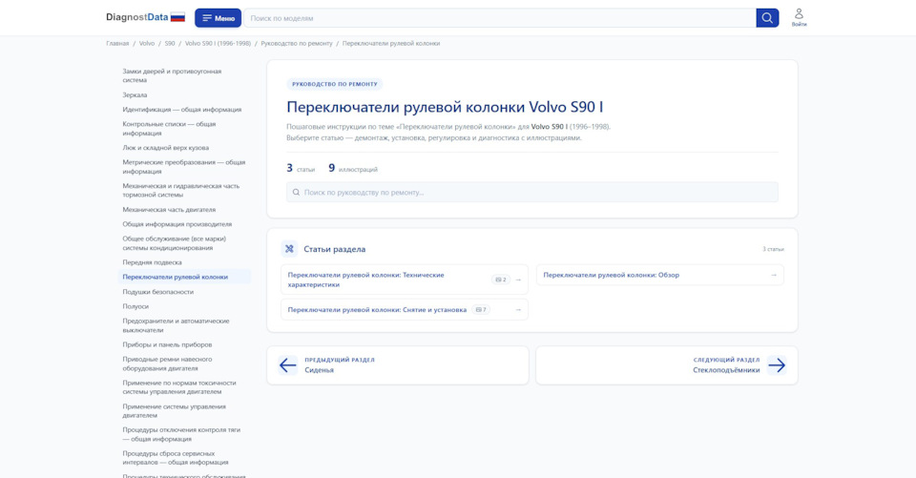Open Механическая и гидравлическая часть тормозной системы
The height and width of the screenshot is (478, 916).
184,190
